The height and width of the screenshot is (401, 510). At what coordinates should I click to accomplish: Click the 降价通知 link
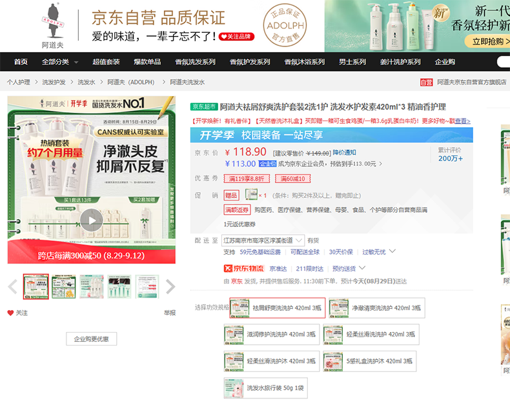coord(345,152)
